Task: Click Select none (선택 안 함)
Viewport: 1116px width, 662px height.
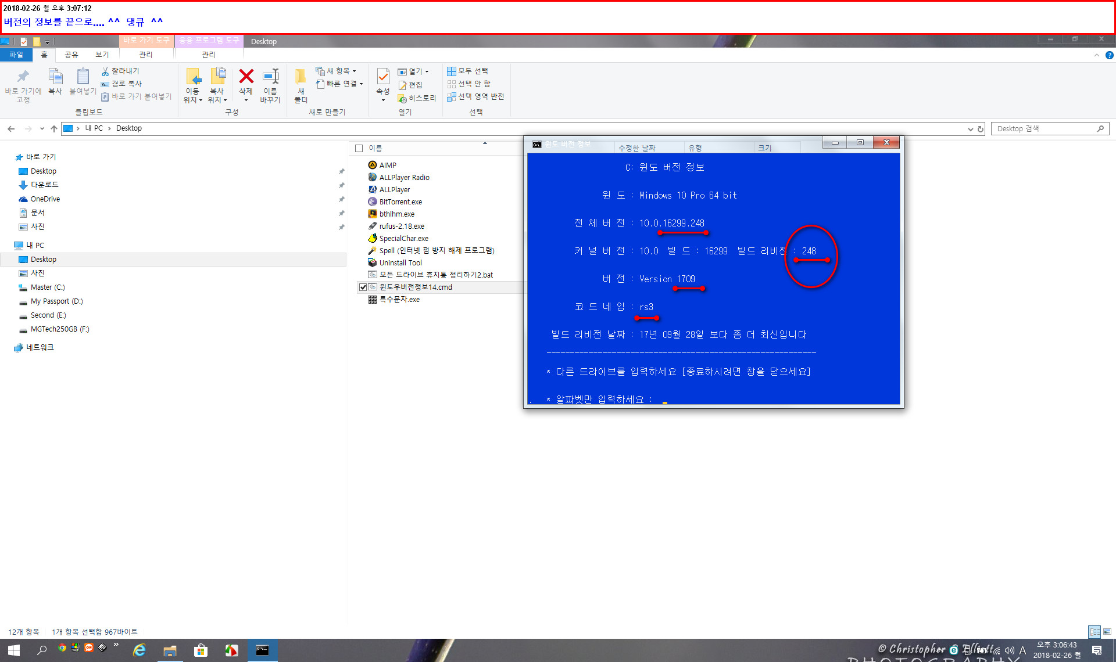Action: click(x=468, y=84)
